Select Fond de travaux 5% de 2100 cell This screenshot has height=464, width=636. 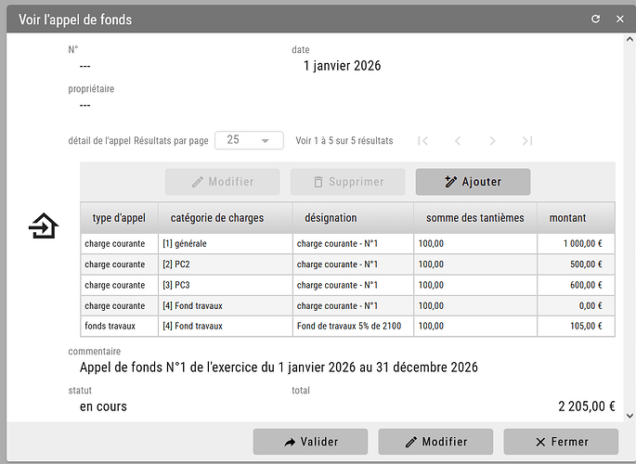(x=353, y=326)
